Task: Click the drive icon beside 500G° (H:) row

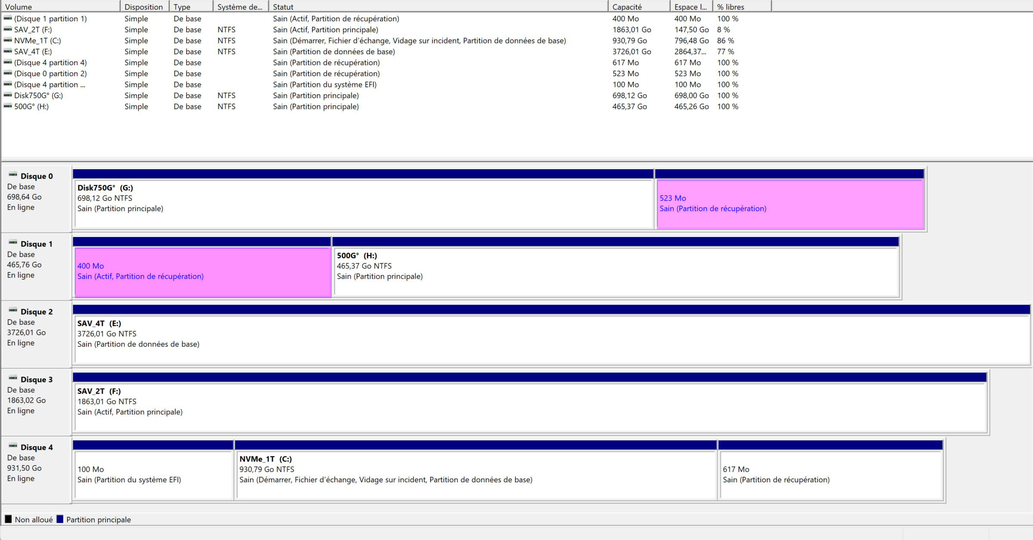Action: coord(8,106)
